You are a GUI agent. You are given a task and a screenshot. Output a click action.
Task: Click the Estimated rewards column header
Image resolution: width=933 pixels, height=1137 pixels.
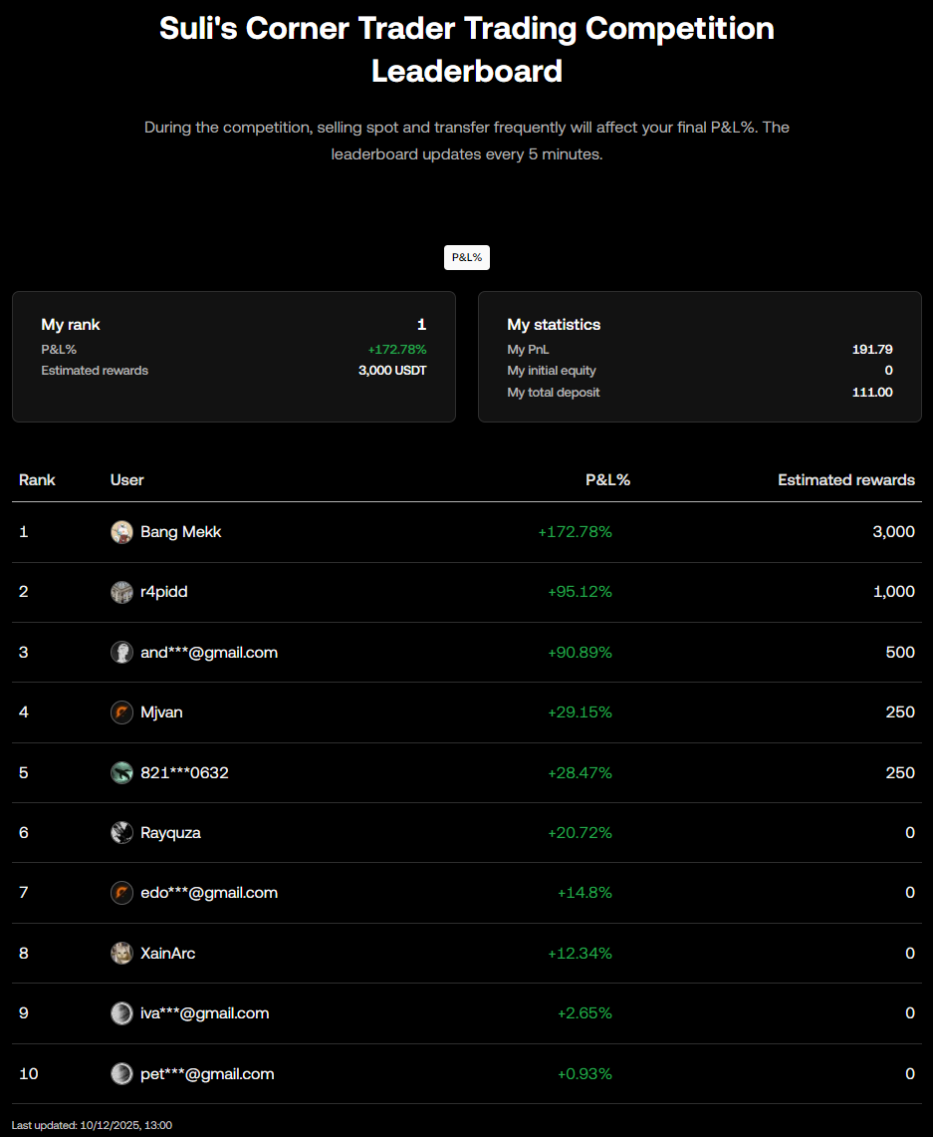click(845, 480)
